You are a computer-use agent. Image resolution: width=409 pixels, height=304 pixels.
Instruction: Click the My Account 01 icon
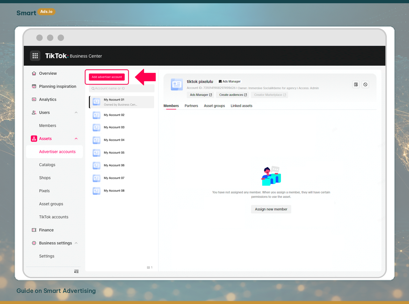[x=97, y=102]
